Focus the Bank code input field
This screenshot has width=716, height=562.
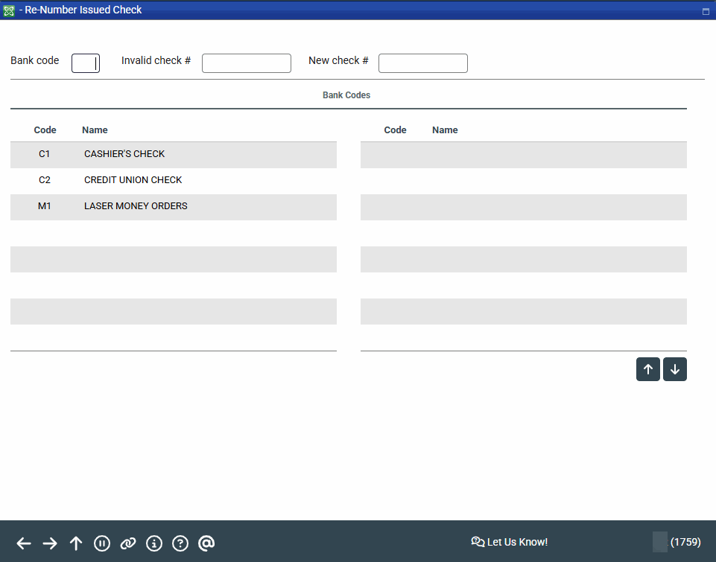click(x=86, y=63)
